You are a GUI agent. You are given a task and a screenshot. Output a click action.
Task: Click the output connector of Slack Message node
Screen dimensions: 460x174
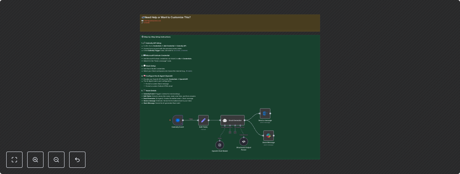point(274,135)
